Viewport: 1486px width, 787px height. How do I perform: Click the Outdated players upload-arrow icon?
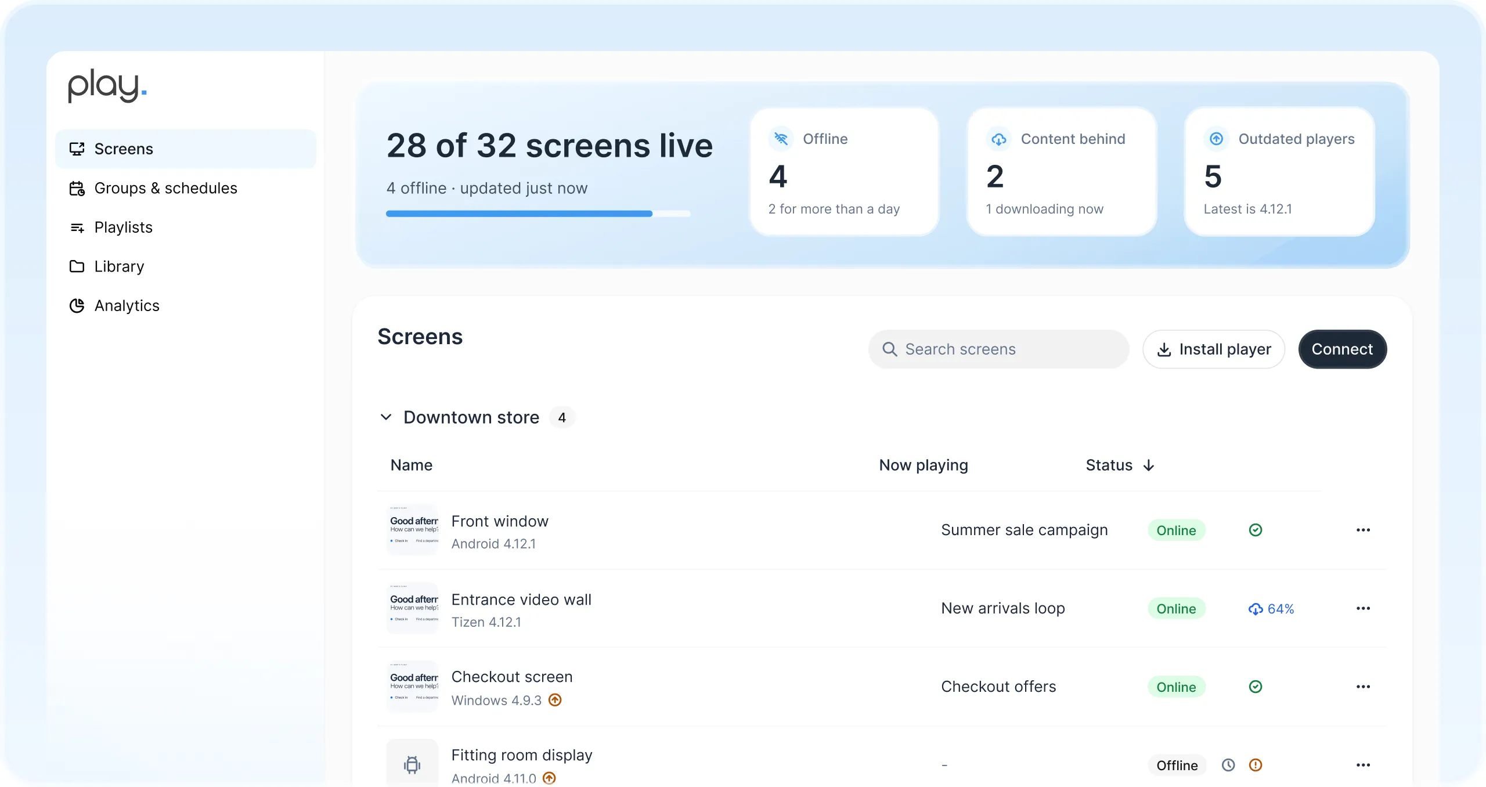point(1216,139)
